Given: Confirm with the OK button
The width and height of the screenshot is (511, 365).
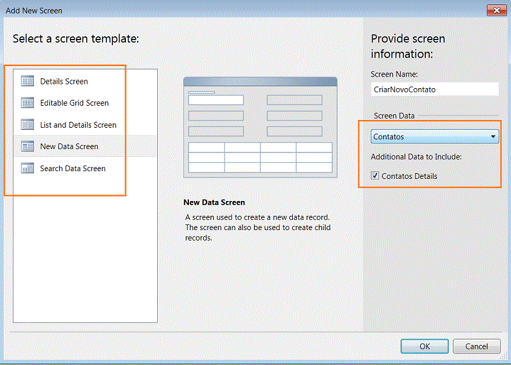Looking at the screenshot, I should coord(424,346).
